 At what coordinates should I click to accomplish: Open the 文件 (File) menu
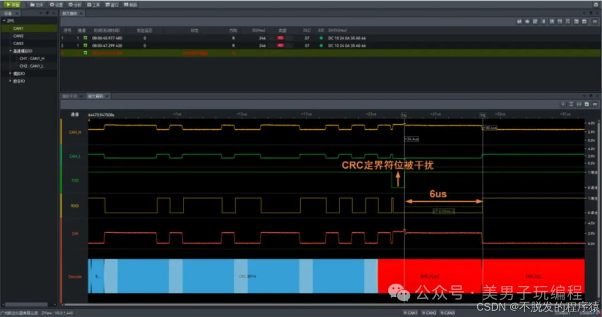37,4
